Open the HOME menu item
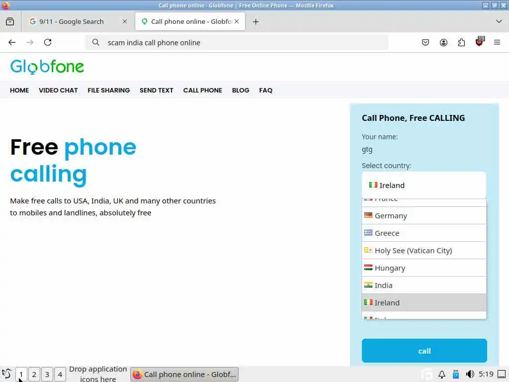 tap(19, 91)
